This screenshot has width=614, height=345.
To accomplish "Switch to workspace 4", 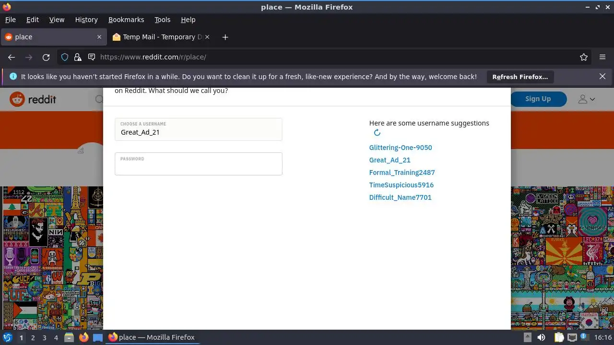I will pyautogui.click(x=56, y=337).
